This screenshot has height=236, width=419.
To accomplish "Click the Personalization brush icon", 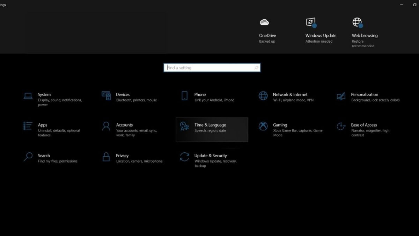I will coord(341,96).
